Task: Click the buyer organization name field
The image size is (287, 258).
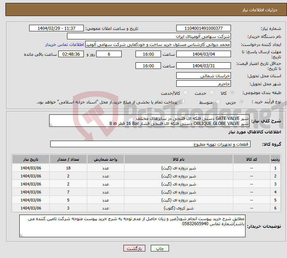Action: click(149, 36)
